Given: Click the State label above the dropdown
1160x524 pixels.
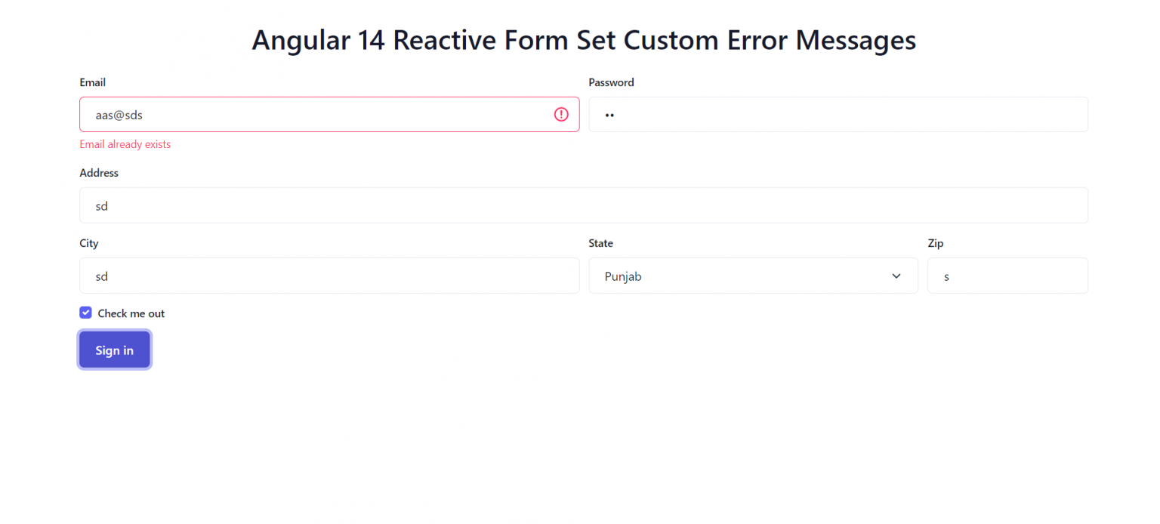Looking at the screenshot, I should pos(600,243).
